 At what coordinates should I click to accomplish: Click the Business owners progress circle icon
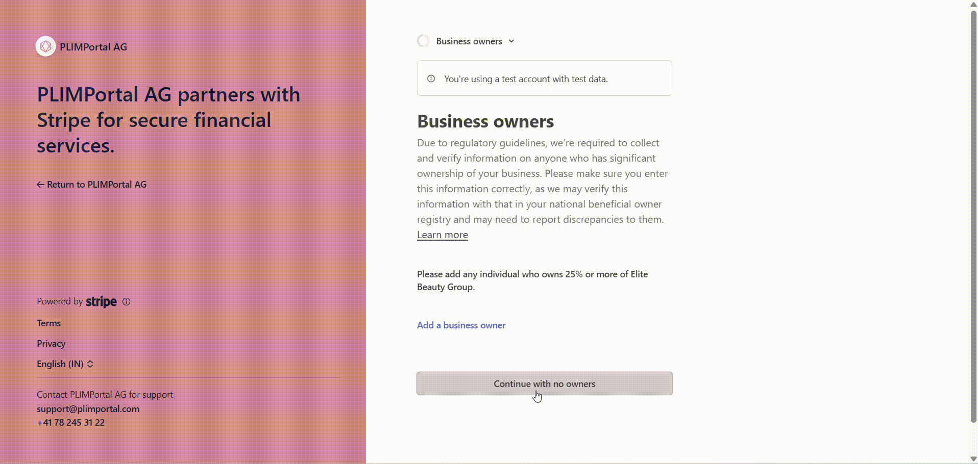423,41
